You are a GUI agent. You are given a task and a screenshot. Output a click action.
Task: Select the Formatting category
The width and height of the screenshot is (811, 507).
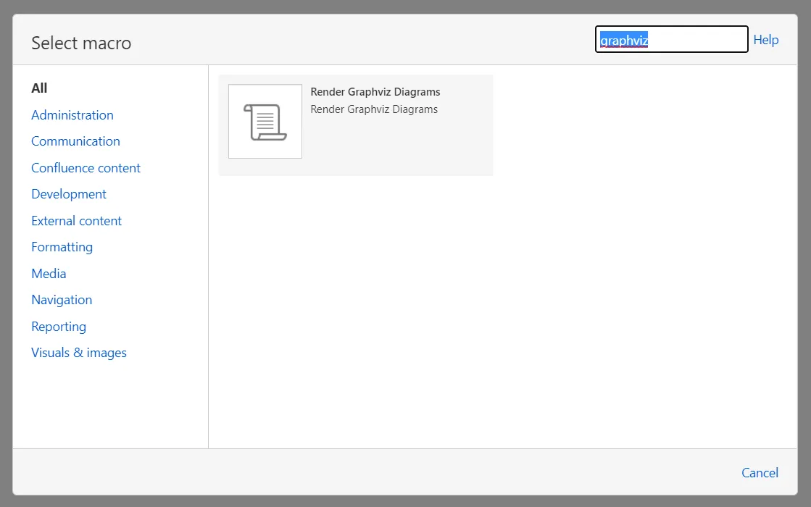62,247
